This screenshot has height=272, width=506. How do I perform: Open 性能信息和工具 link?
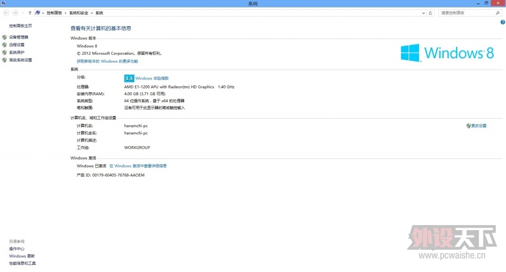22,263
